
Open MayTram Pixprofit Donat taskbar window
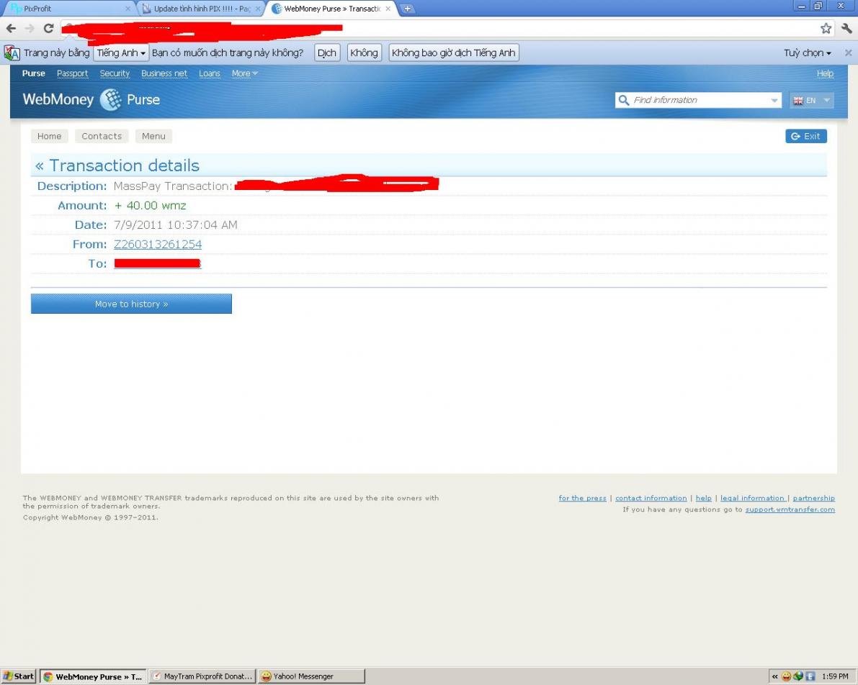tap(202, 676)
